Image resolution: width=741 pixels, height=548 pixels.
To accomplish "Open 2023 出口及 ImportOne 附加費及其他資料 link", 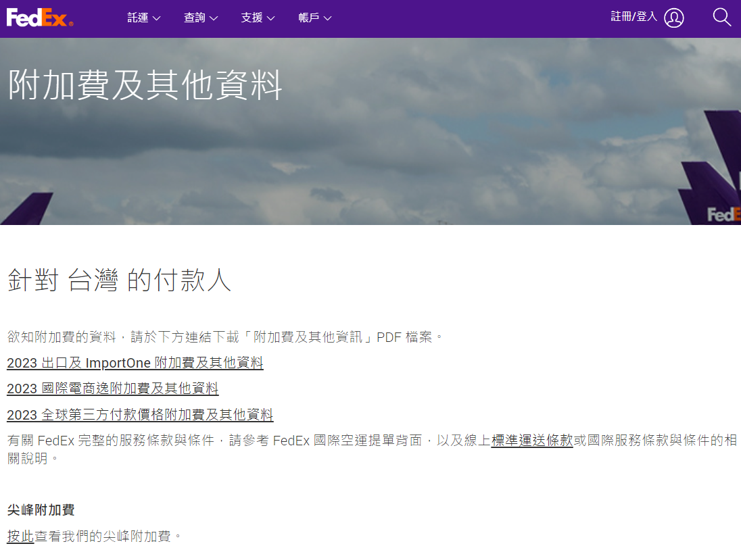I will pyautogui.click(x=135, y=363).
